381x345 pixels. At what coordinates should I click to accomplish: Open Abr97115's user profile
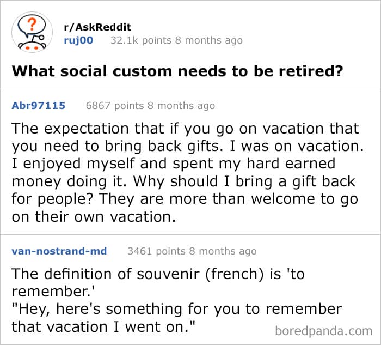[39, 106]
